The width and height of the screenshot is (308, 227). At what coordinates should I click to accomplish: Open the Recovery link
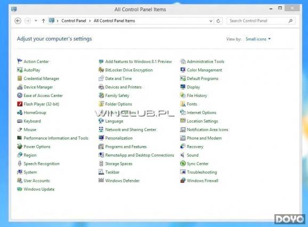click(x=195, y=147)
